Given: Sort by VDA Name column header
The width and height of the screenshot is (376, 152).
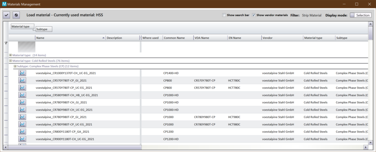Looking at the screenshot, I should coord(210,38).
